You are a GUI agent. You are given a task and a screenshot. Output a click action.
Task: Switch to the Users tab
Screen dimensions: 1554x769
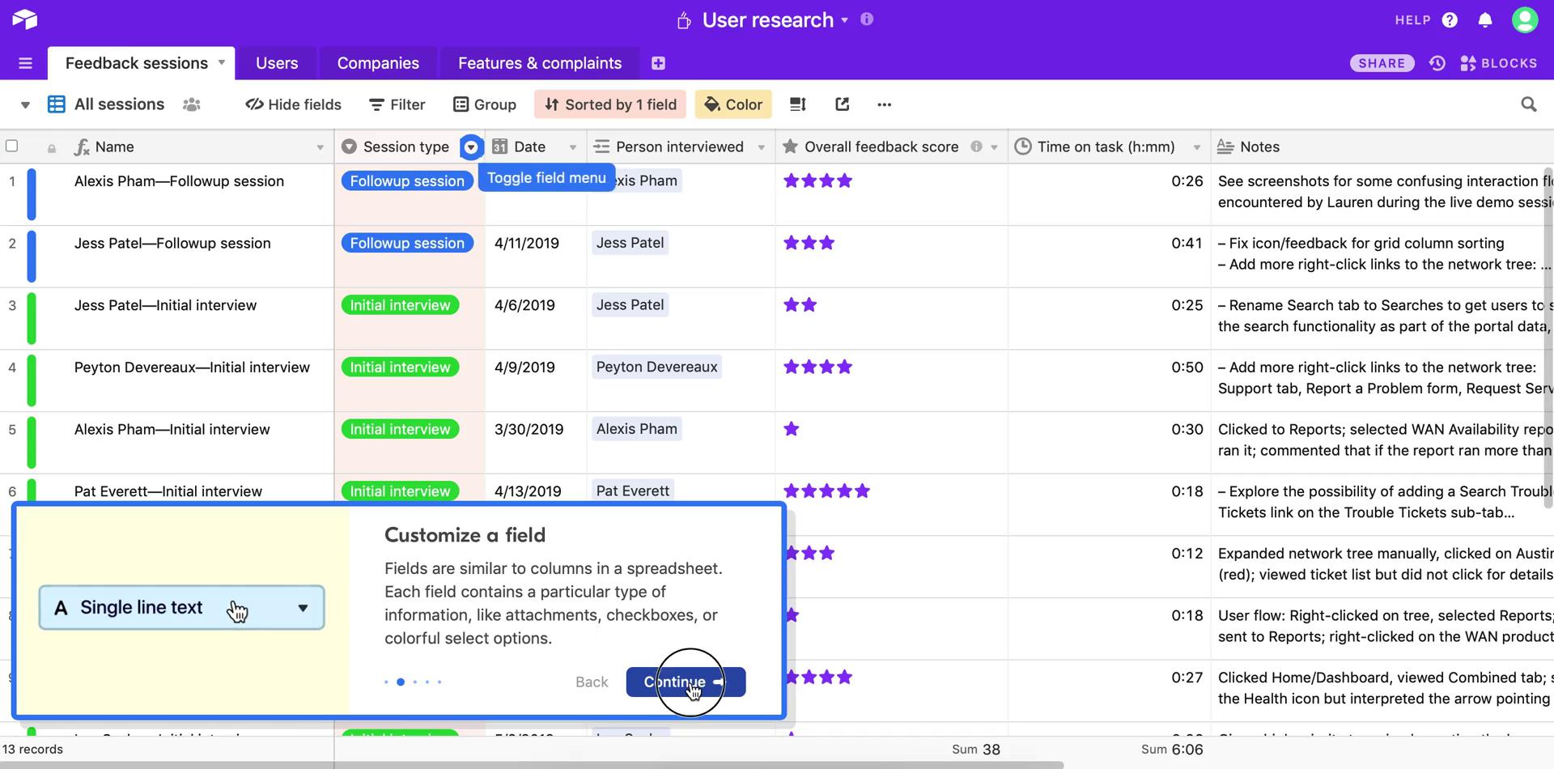(x=276, y=62)
